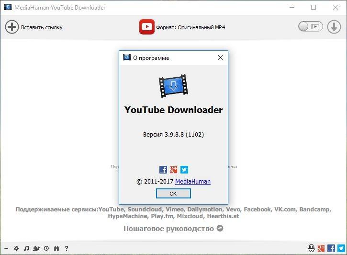Open the Формат: Оригинальный MP4 selector
Screen dimensions: 347x255
click(x=190, y=27)
